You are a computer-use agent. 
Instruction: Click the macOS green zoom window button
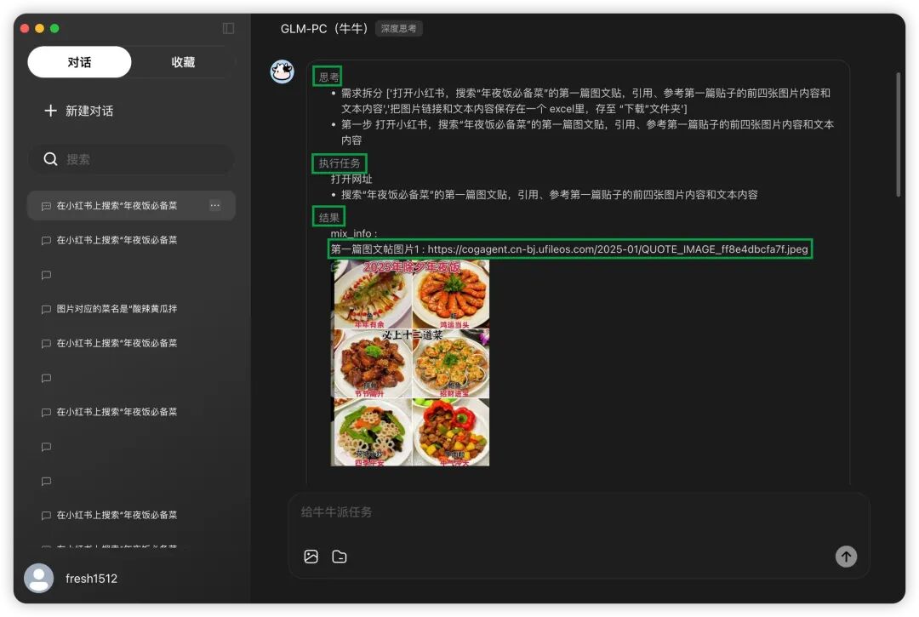(x=54, y=28)
